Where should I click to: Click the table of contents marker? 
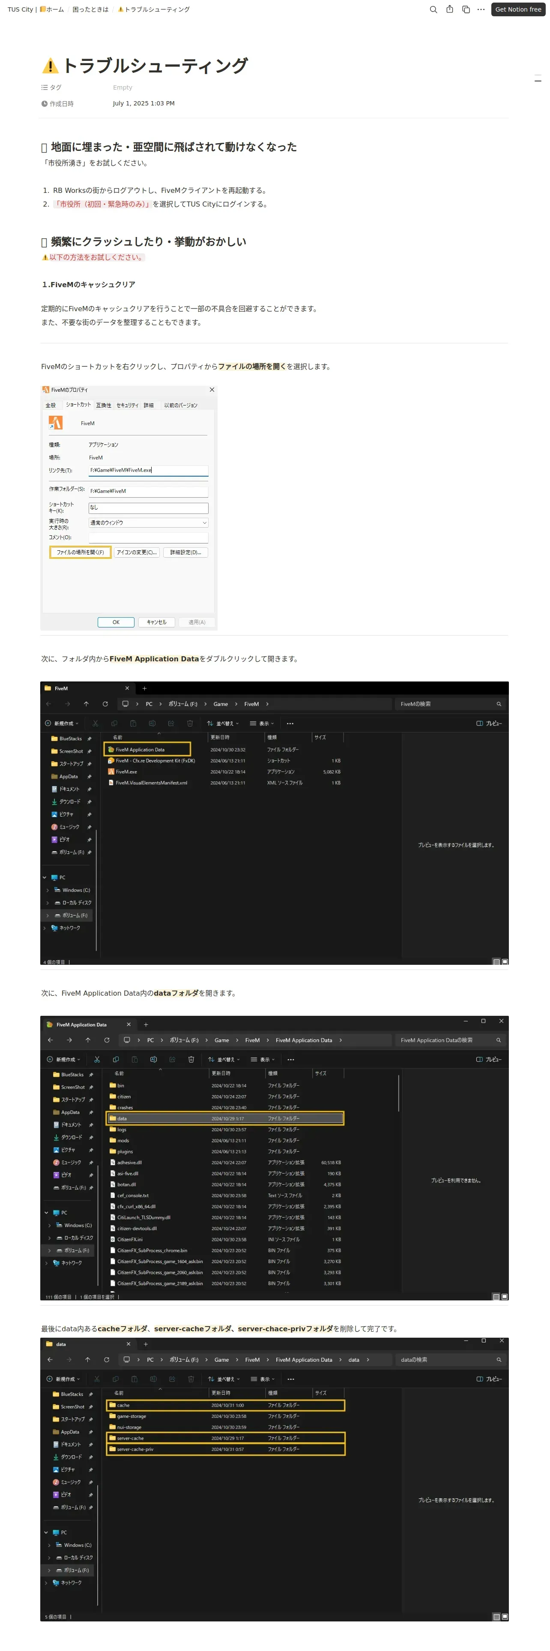tap(537, 78)
